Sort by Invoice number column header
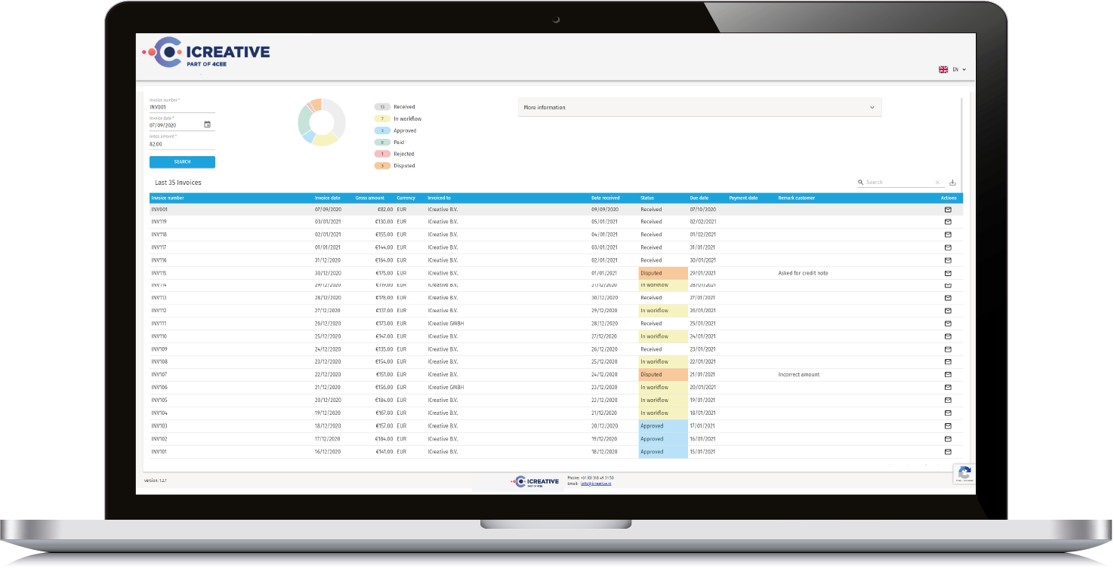Image resolution: width=1114 pixels, height=568 pixels. click(x=168, y=198)
